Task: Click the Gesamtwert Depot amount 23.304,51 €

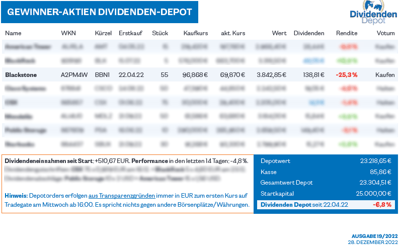Action: click(x=375, y=183)
